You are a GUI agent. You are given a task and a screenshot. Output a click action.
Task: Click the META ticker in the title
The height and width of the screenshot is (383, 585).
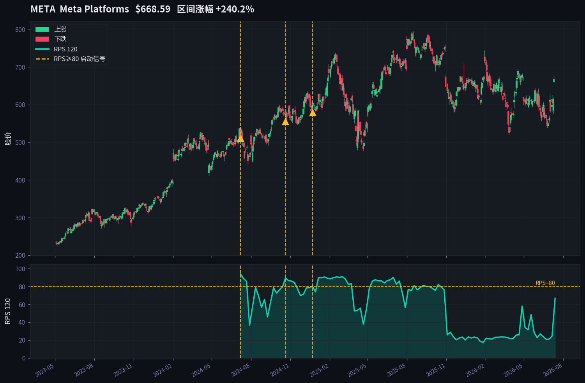coord(43,9)
